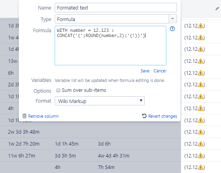Click the 6h cell in the left column
The height and width of the screenshot is (173, 221).
click(11, 73)
